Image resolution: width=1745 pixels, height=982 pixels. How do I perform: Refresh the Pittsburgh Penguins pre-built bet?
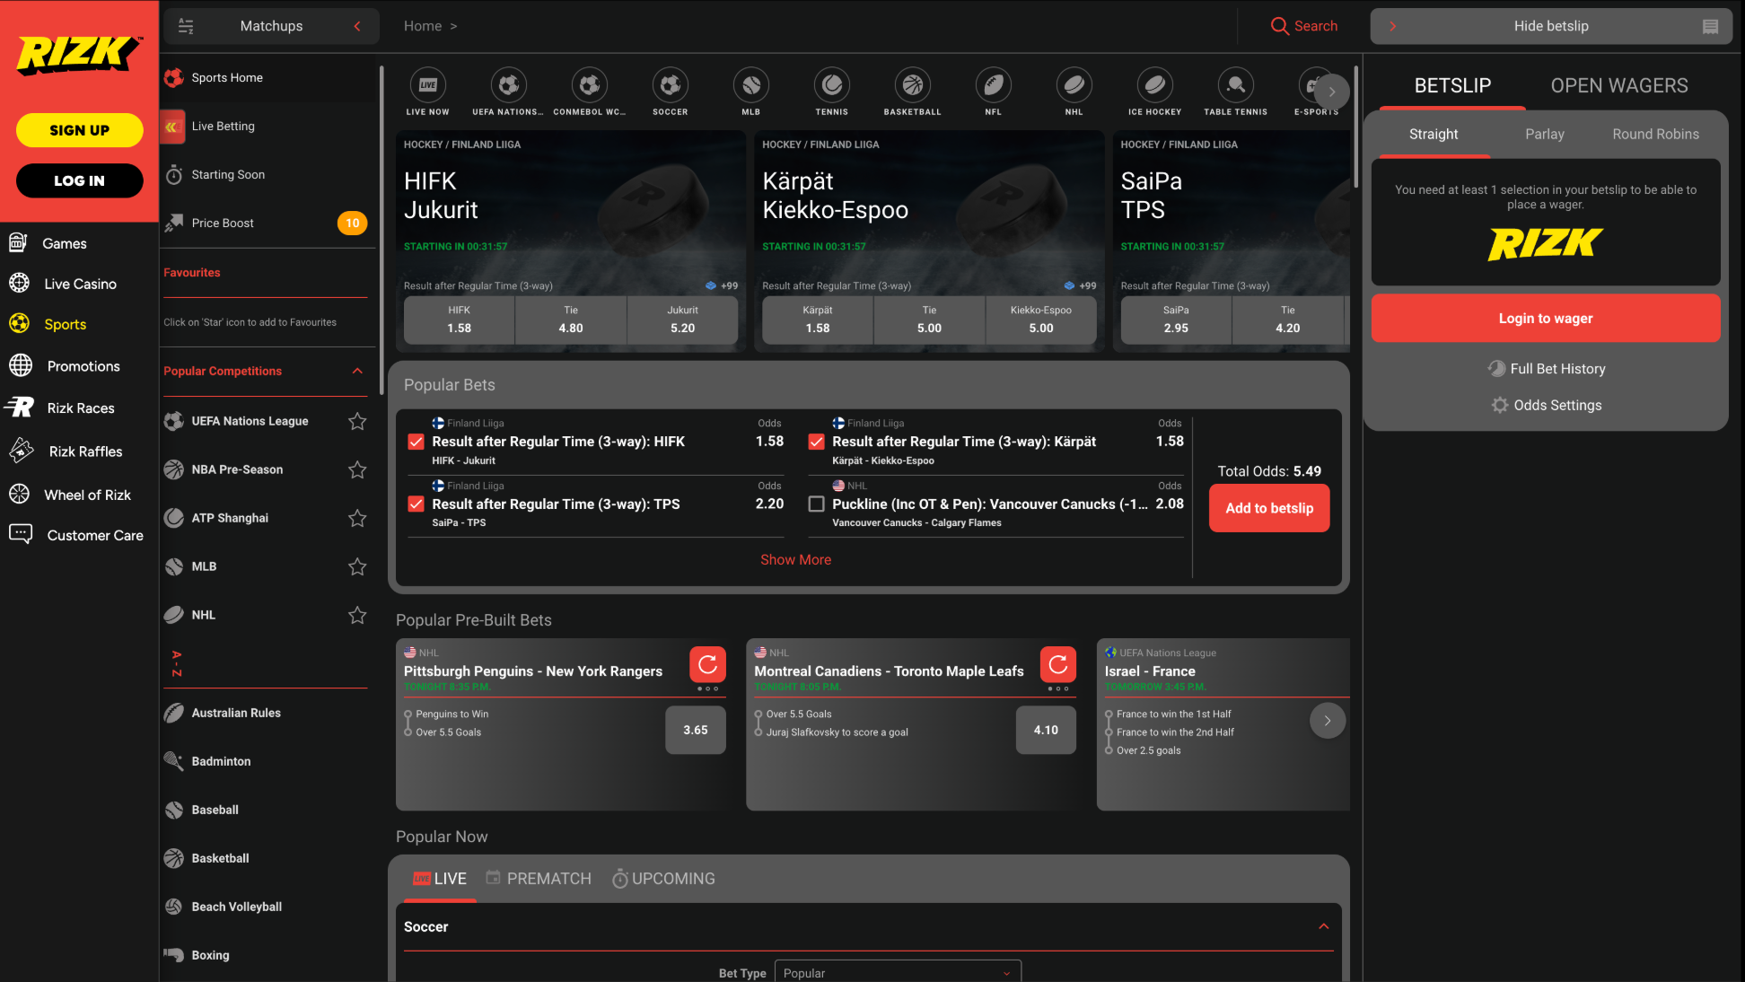(x=706, y=664)
